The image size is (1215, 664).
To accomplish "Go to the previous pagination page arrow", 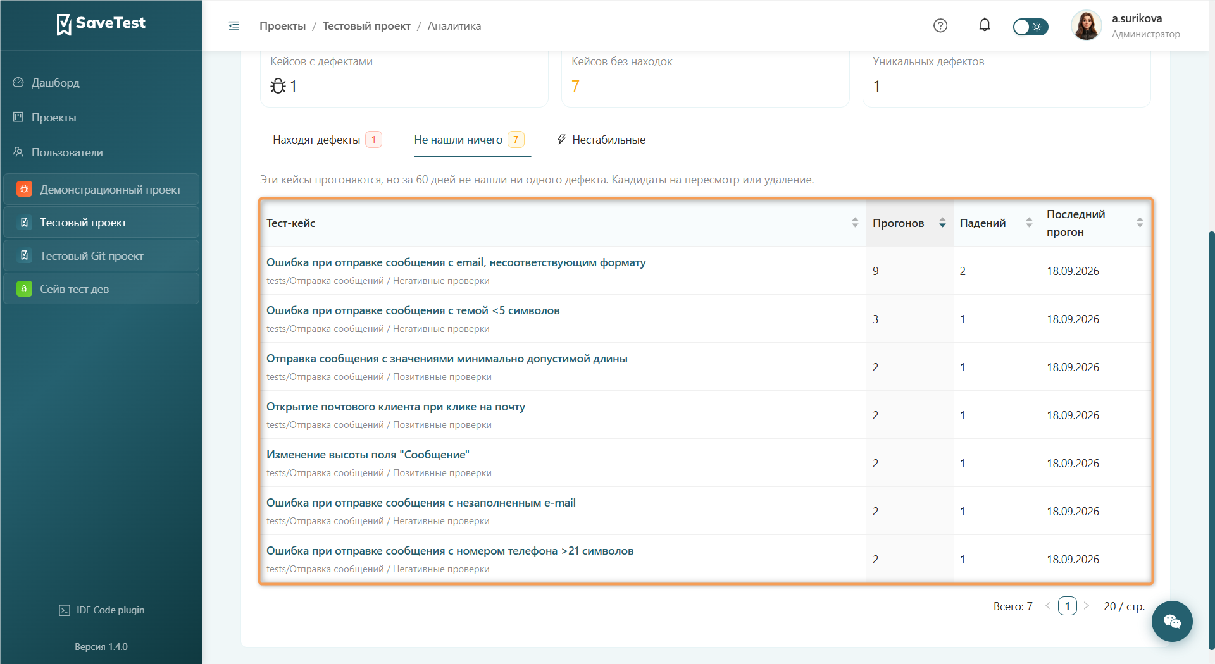I will tap(1048, 606).
